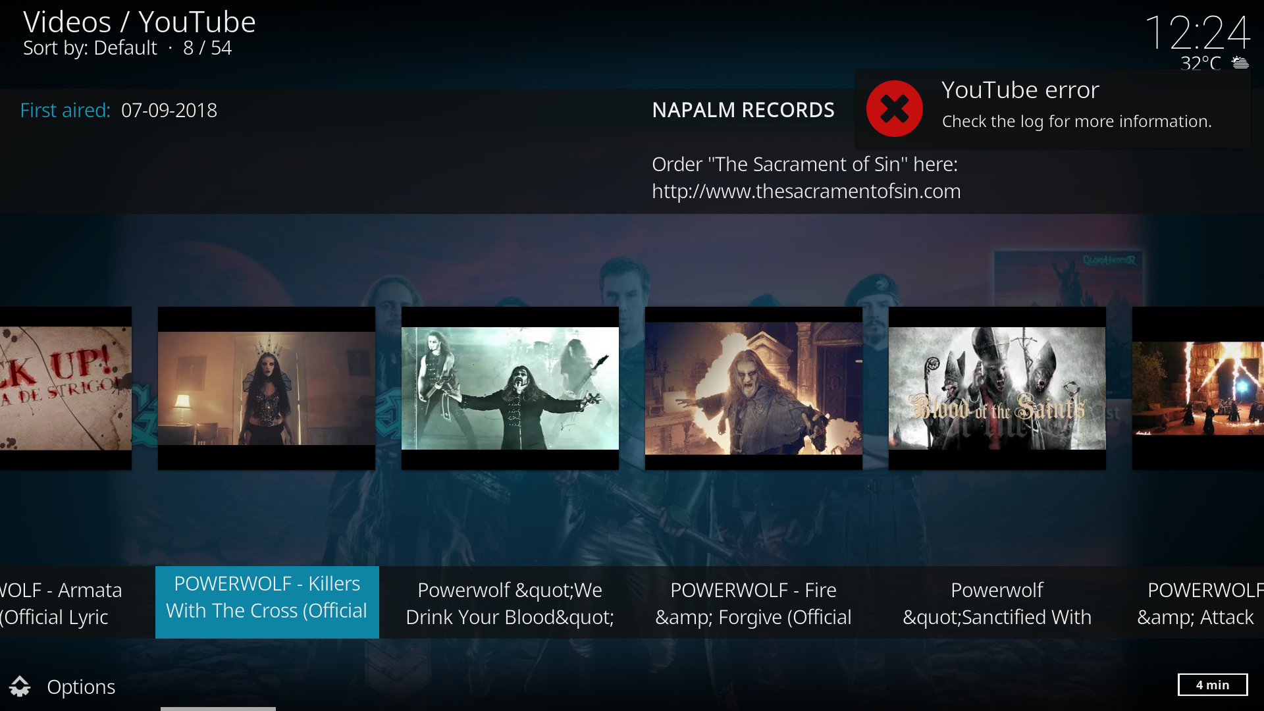
Task: Open the Fire & Forgive video thumbnail
Action: coord(754,388)
